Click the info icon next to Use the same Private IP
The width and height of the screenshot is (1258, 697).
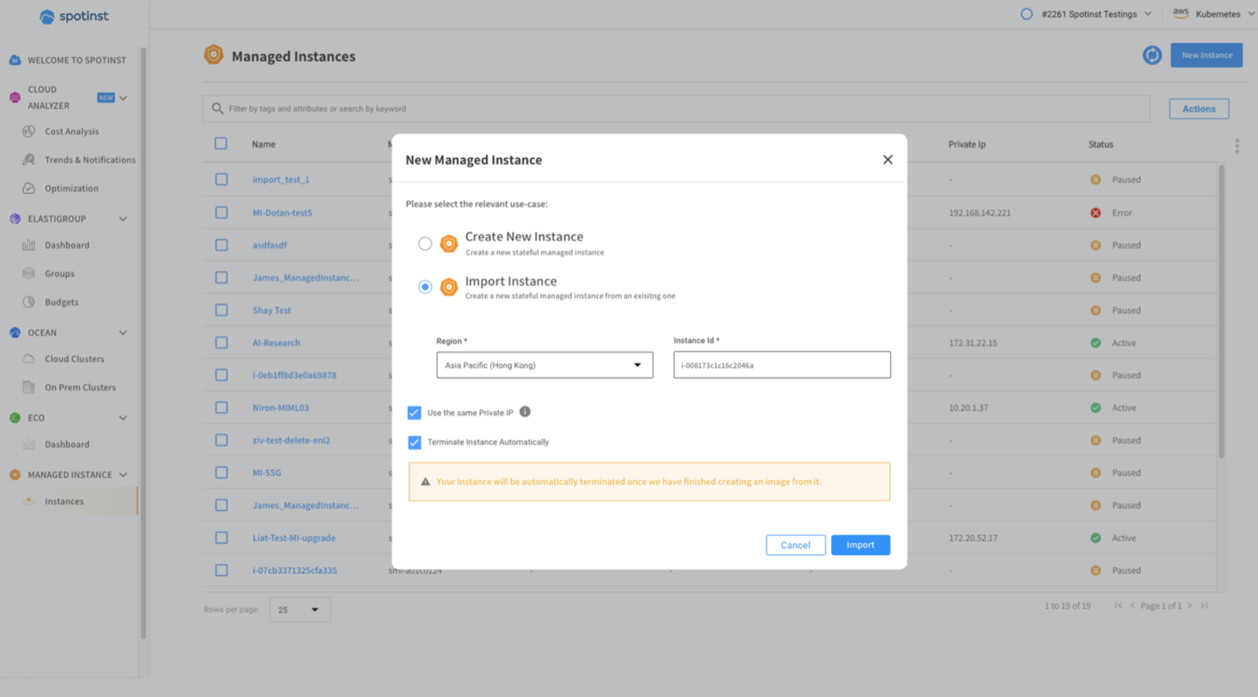[x=525, y=412]
